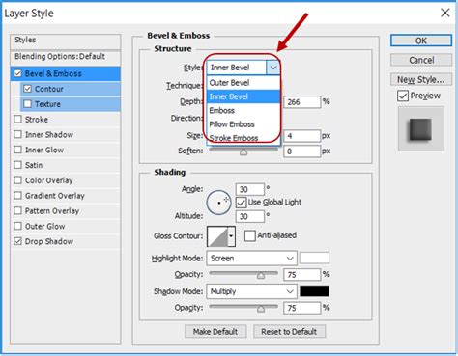Choose Inner Bevel from the style list
Image resolution: width=458 pixels, height=356 pixels.
pyautogui.click(x=243, y=96)
